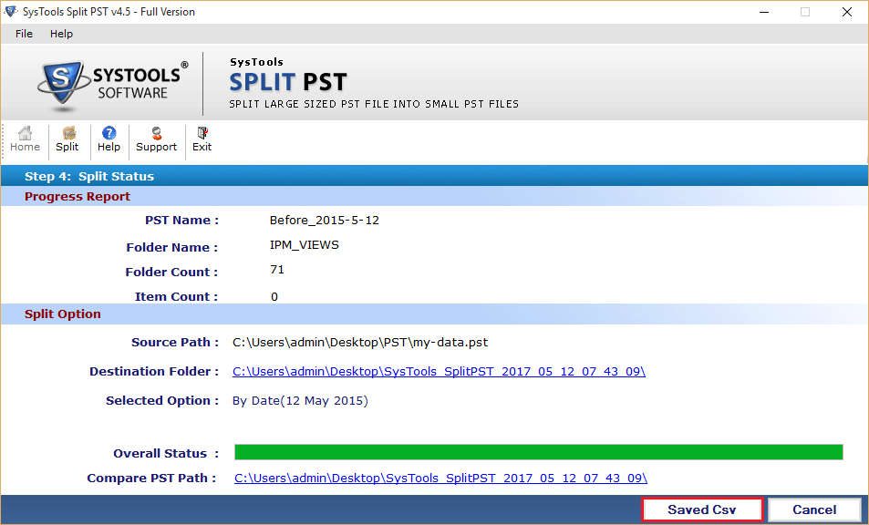The image size is (869, 525).
Task: Select the source path my-data.pst text
Action: point(360,342)
